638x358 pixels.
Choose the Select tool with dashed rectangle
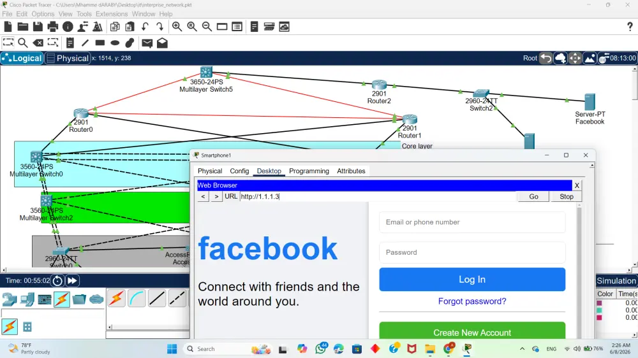click(8, 43)
